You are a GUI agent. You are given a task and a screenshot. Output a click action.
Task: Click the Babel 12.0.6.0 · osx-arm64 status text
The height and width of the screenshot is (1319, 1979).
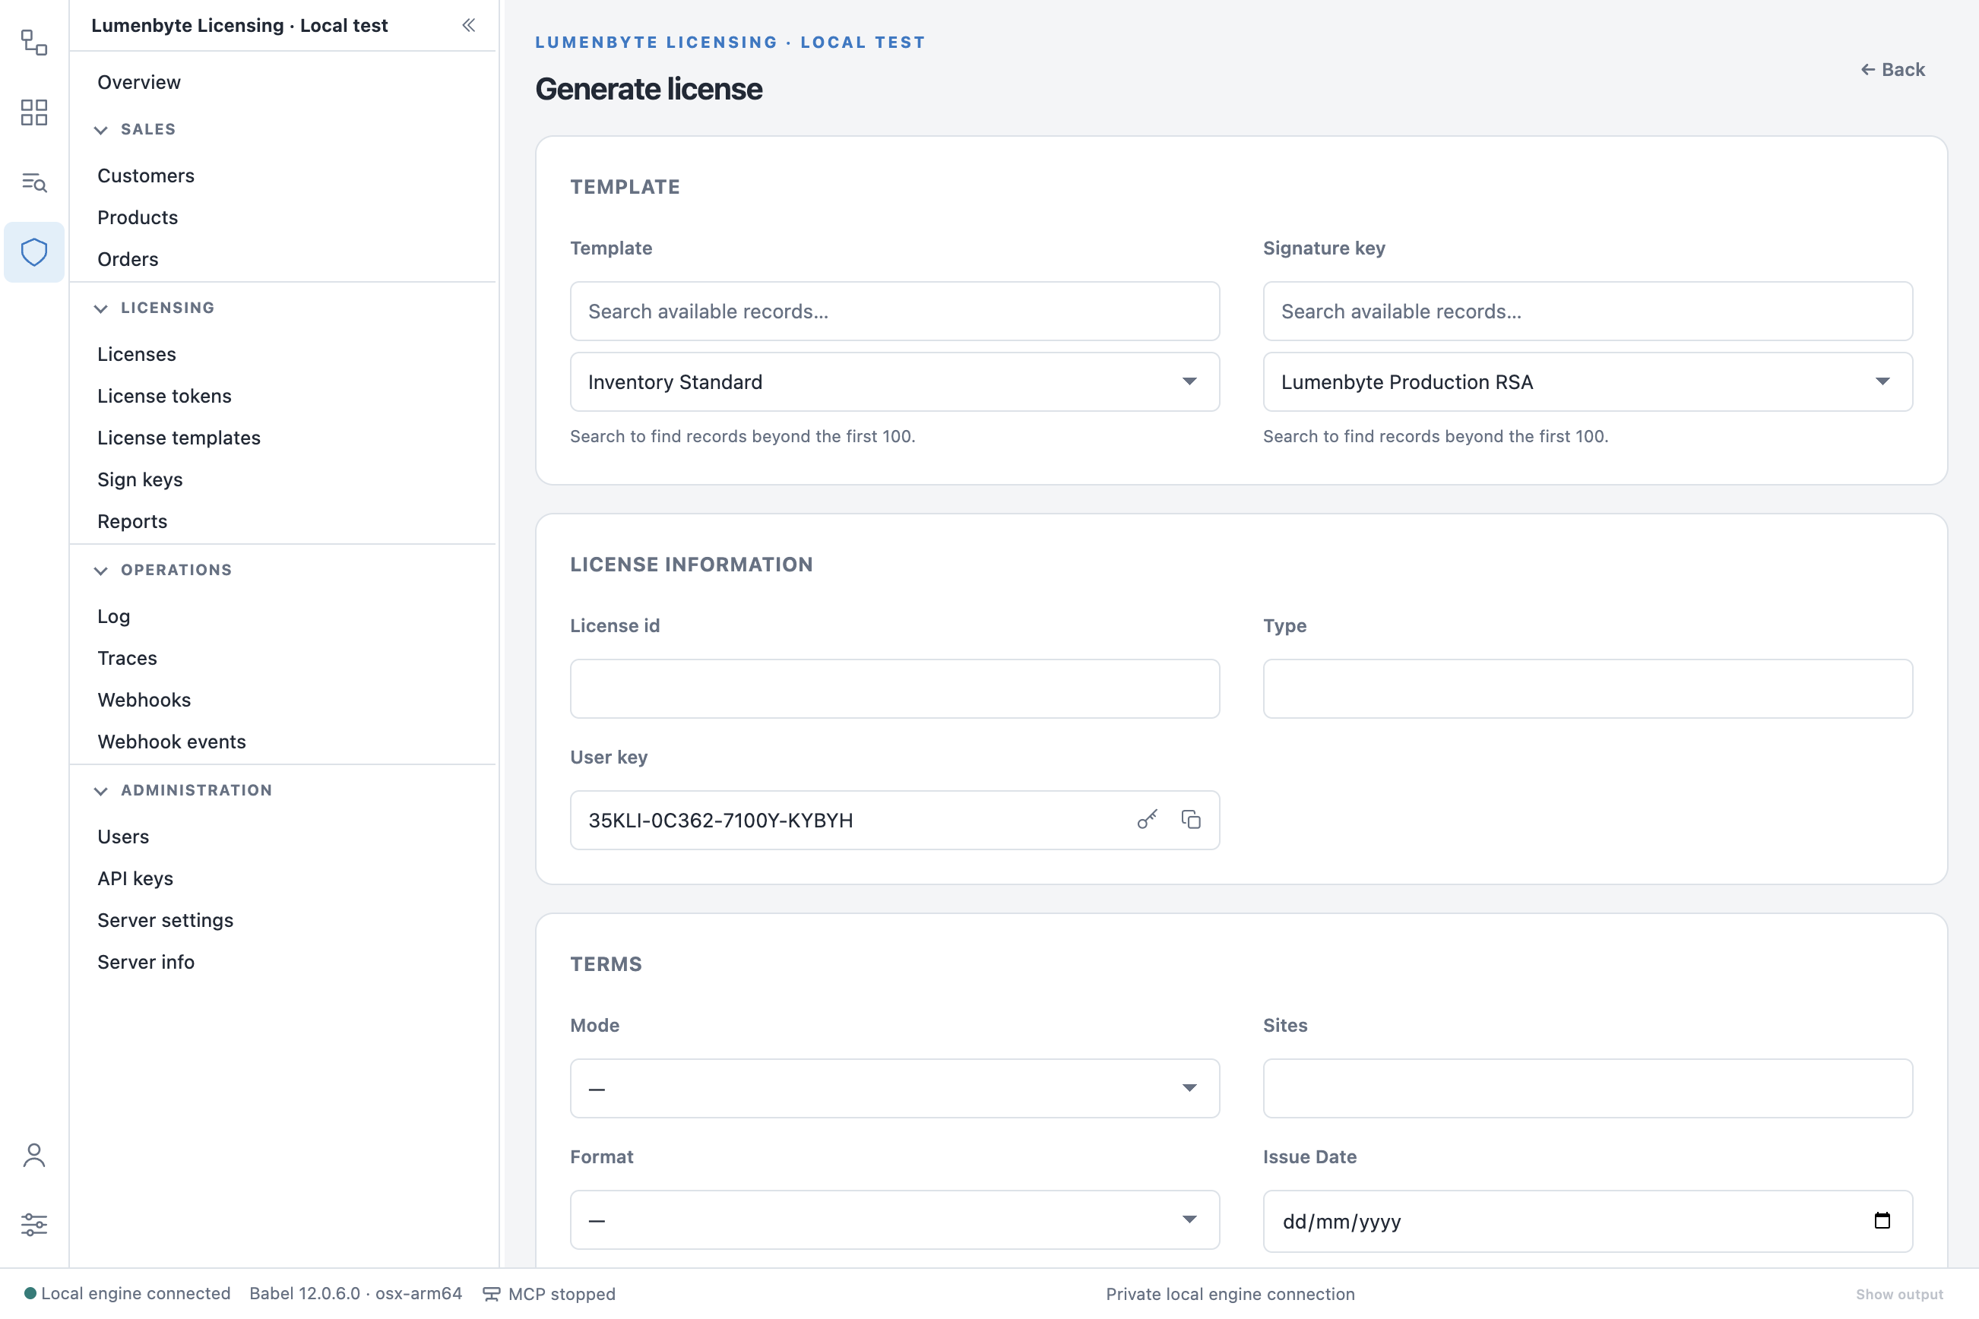[355, 1294]
